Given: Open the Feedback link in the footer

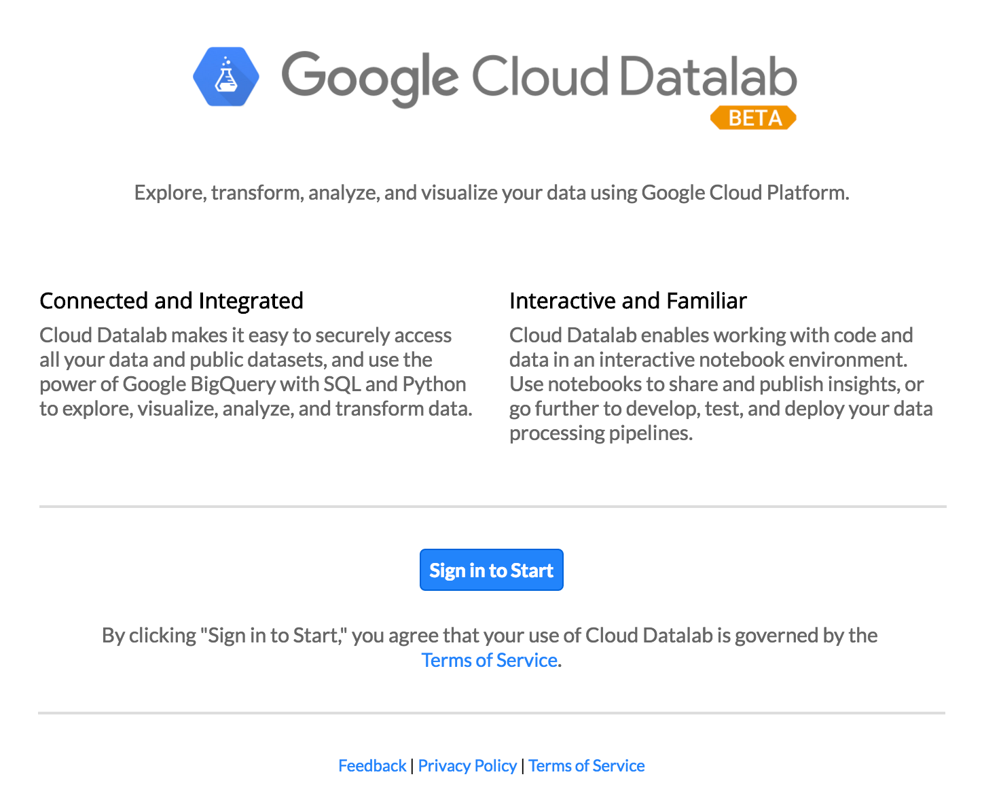Looking at the screenshot, I should click(372, 765).
